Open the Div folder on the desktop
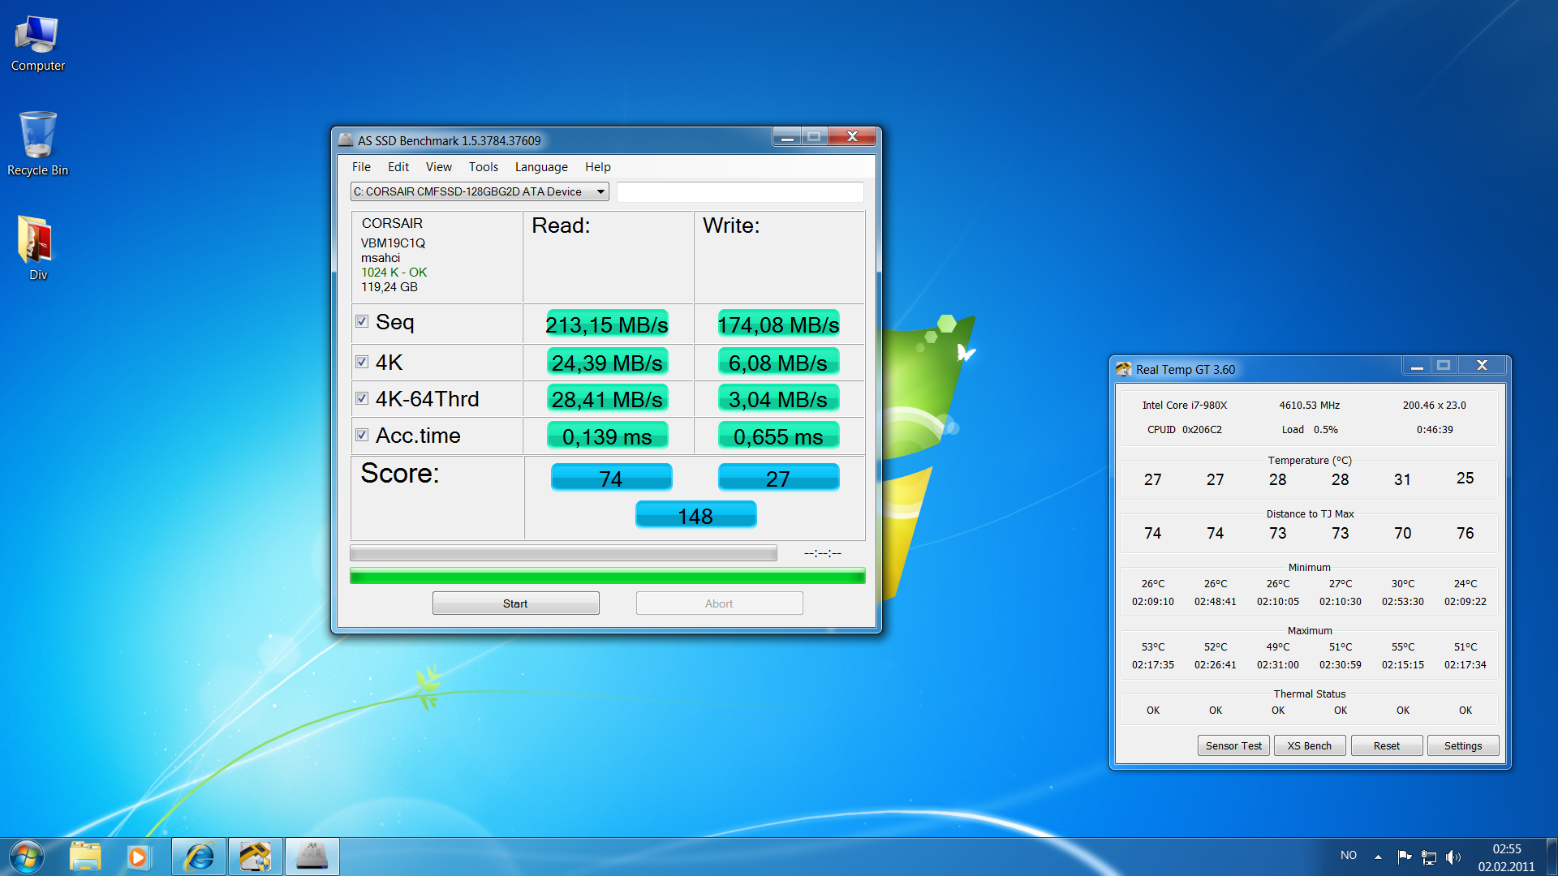This screenshot has height=876, width=1558. (37, 247)
